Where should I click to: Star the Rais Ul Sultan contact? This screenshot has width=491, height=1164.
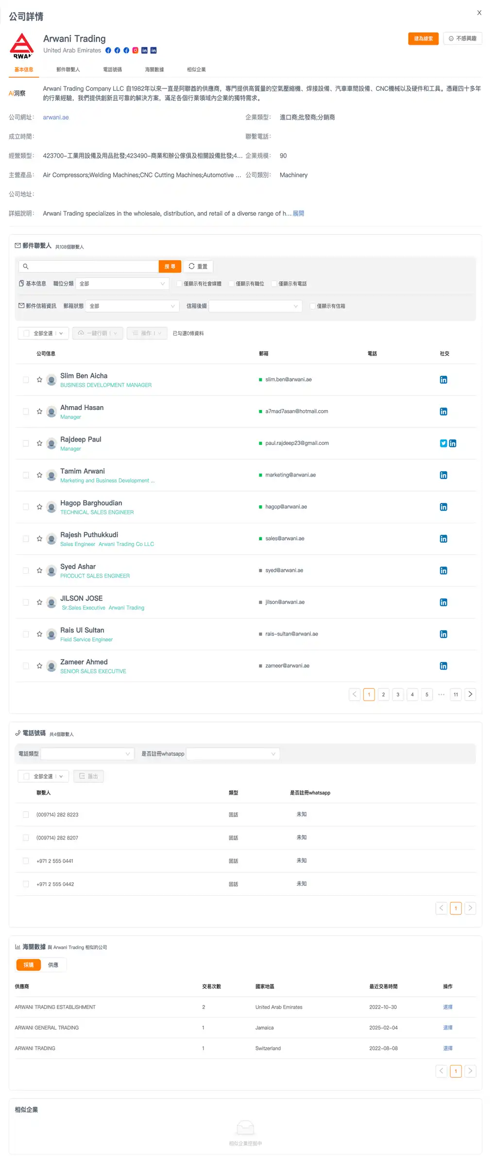39,634
